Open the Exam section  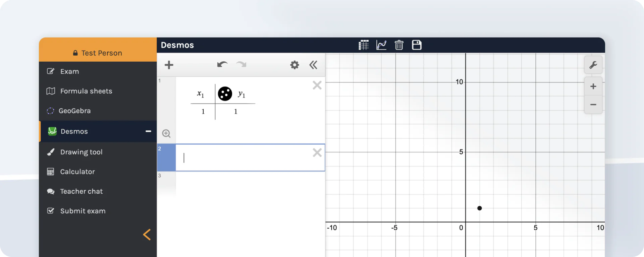tap(98, 71)
